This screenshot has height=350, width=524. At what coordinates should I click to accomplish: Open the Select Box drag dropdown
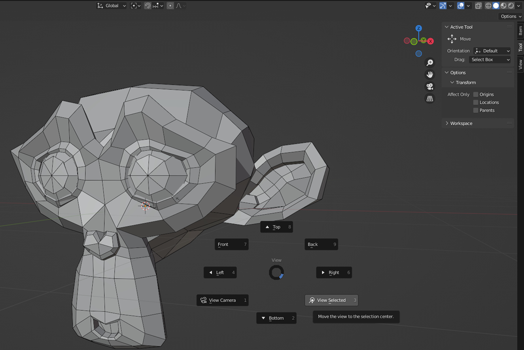(x=490, y=59)
